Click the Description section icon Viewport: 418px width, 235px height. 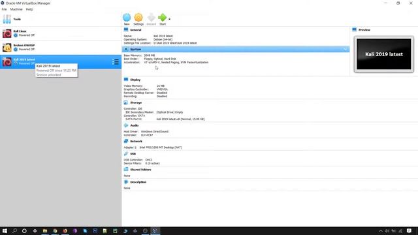click(126, 182)
